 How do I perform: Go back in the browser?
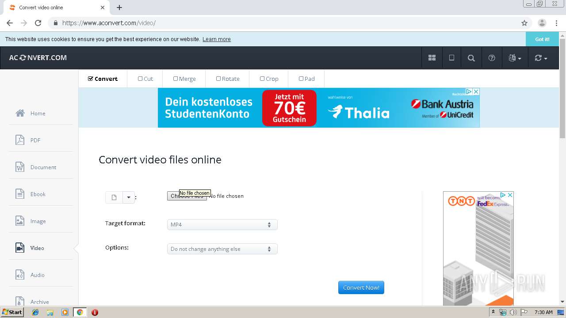pos(10,23)
